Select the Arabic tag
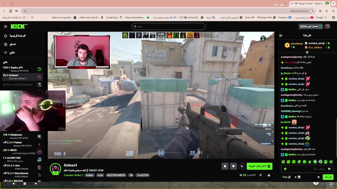The image size is (337, 189). (90, 175)
